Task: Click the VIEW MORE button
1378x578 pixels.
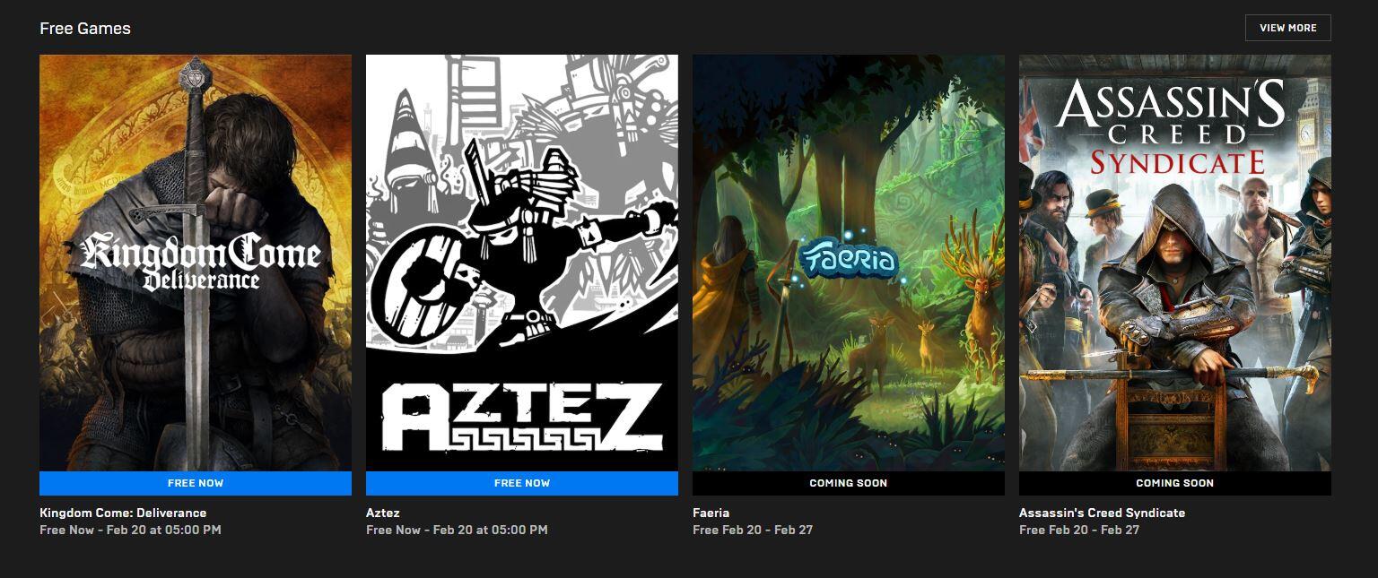Action: (1287, 28)
